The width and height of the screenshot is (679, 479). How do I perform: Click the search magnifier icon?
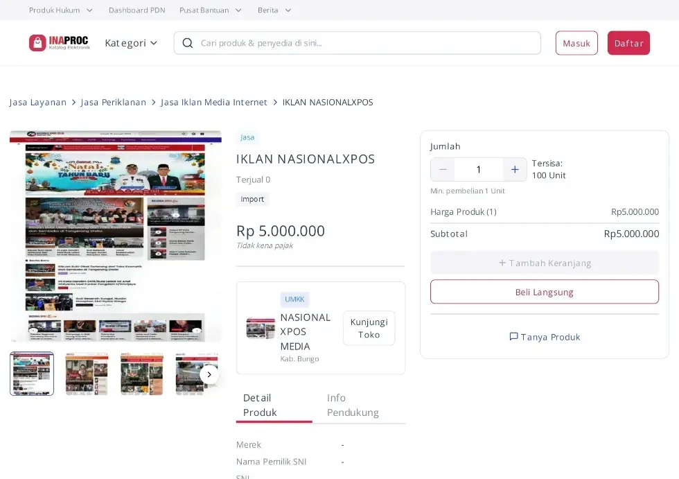click(188, 43)
